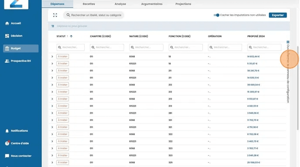300x167 pixels.
Task: Click À traiter badge in 6068/321 row
Action: pyautogui.click(x=63, y=120)
